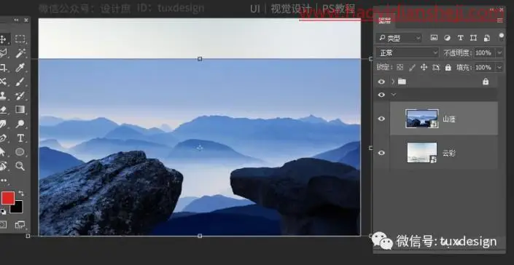Swap foreground and background colors
The image size is (514, 265).
point(21,194)
